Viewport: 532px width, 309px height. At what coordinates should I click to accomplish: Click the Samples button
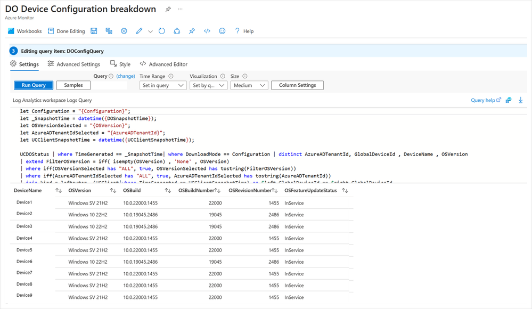pyautogui.click(x=73, y=85)
